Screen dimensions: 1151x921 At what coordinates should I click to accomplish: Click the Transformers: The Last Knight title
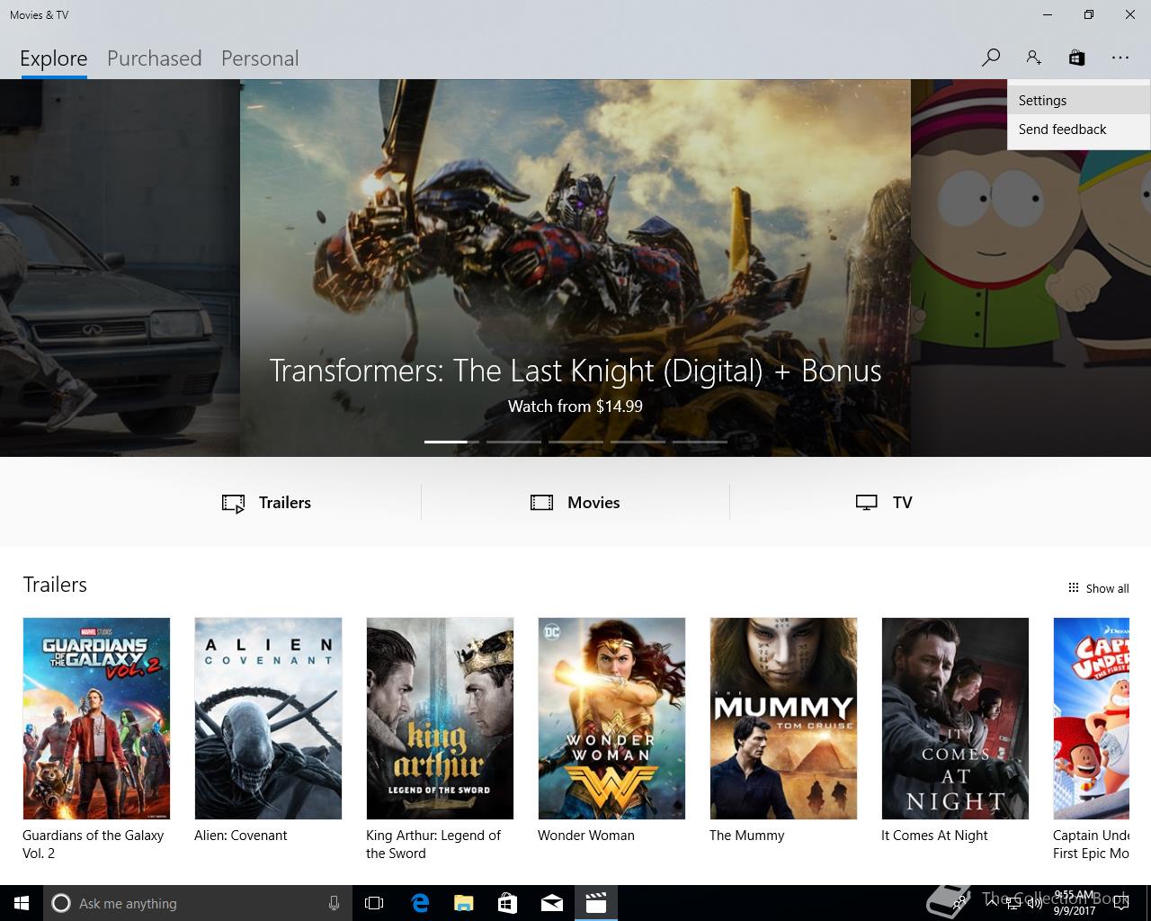(x=575, y=371)
